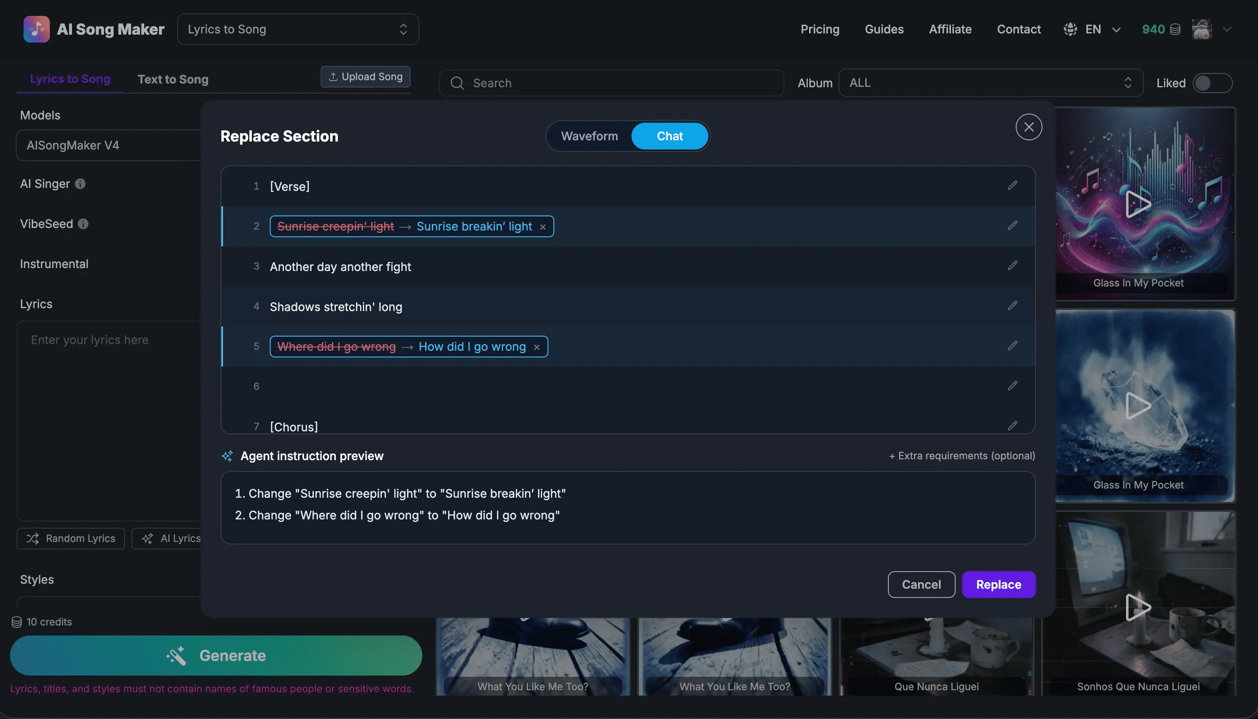Click the 10 credits coin icon
The height and width of the screenshot is (719, 1258).
click(16, 622)
